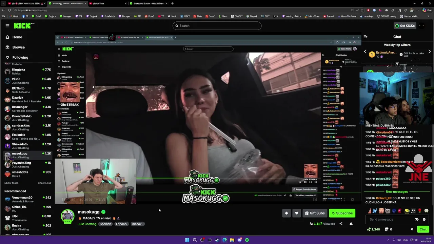Viewport: 434px width, 244px height.
Task: Click masokugg's streamer avatar
Action: (x=67, y=216)
